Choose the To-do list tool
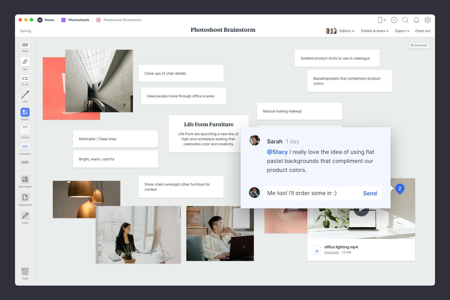This screenshot has height=300, width=450. (x=25, y=79)
